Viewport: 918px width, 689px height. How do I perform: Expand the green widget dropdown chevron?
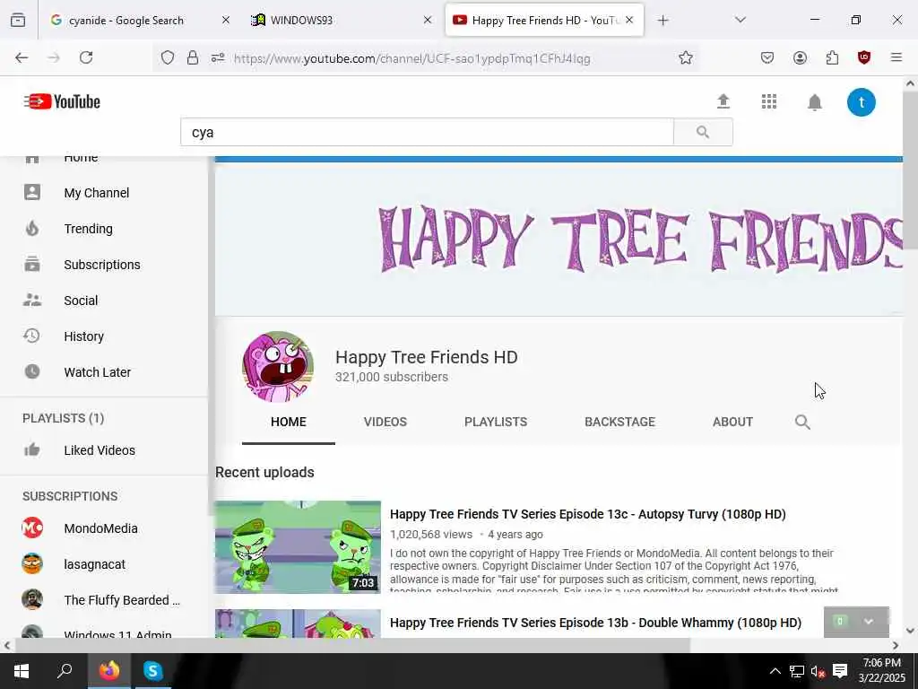[868, 622]
